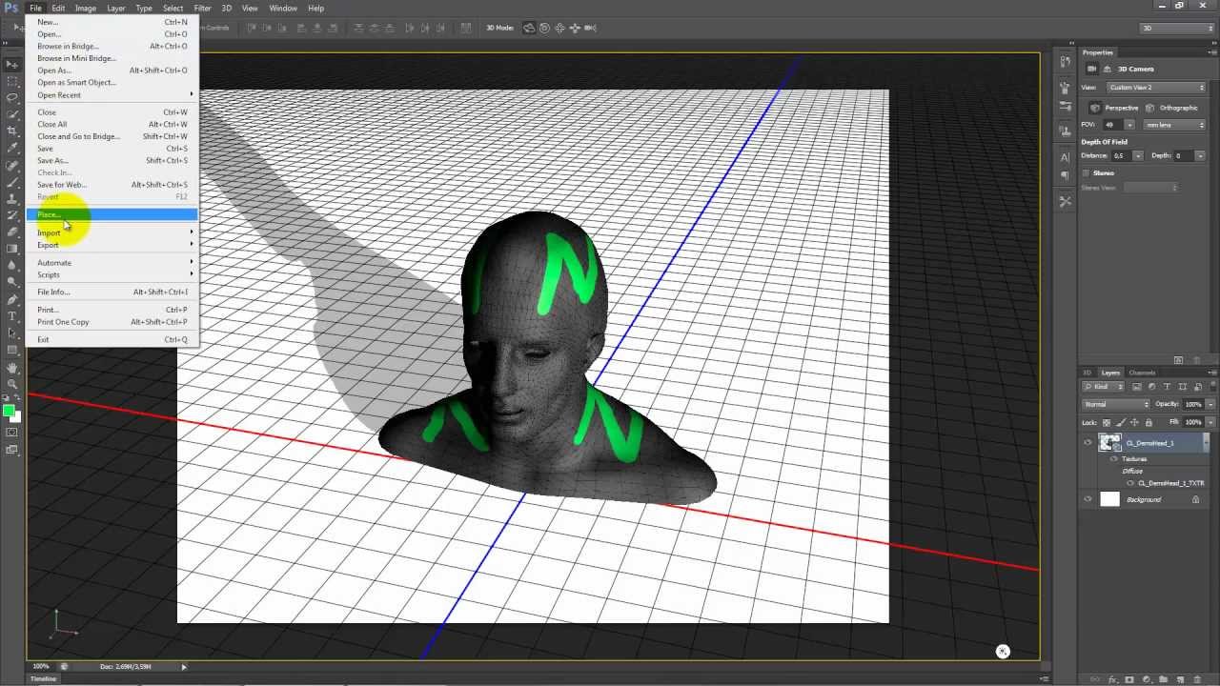Click the background color swatch
The height and width of the screenshot is (686, 1220).
(x=15, y=416)
